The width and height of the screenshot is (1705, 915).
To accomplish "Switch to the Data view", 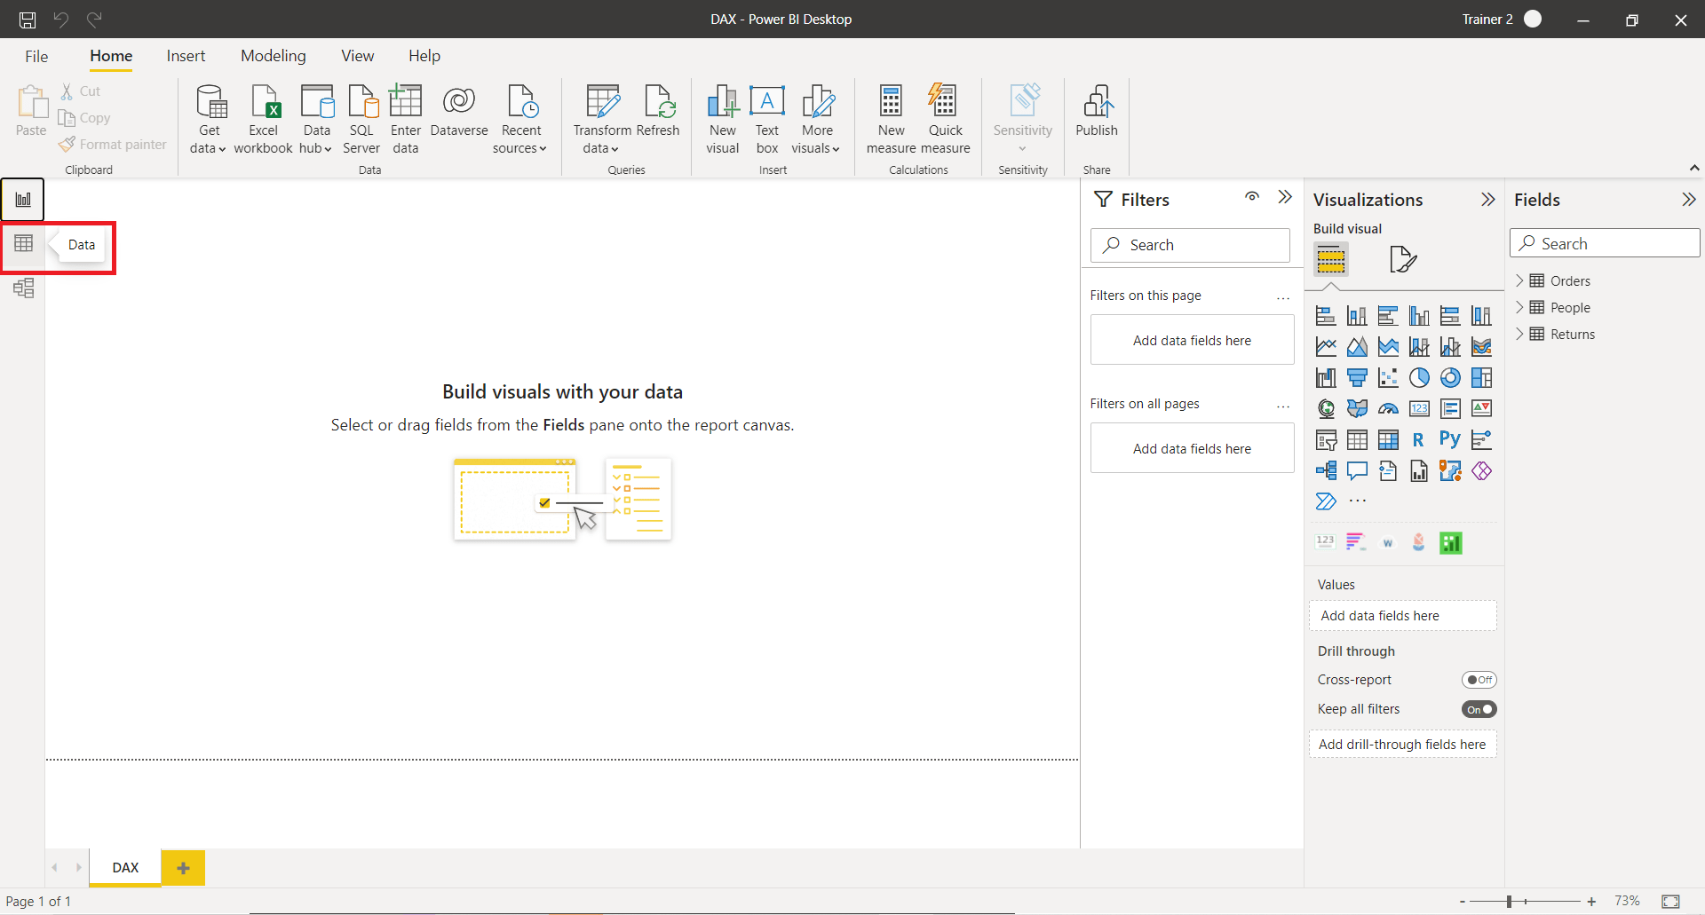I will coord(24,242).
